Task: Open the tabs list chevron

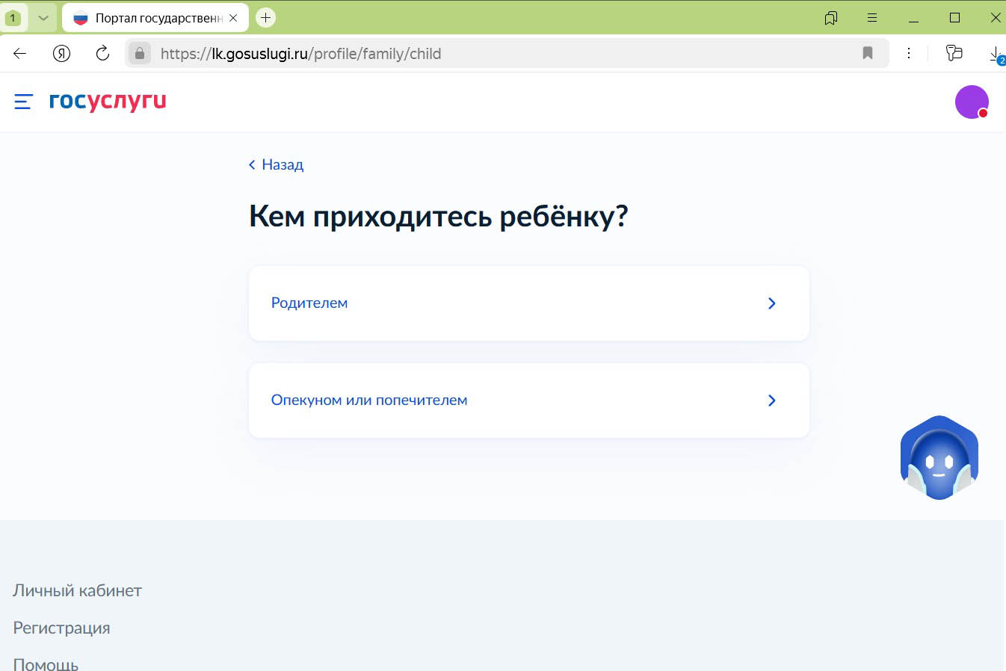Action: tap(43, 16)
